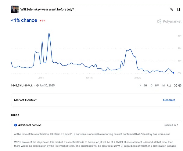183x151 pixels.
Task: Switch to 1M chart range
Action: 163,85
